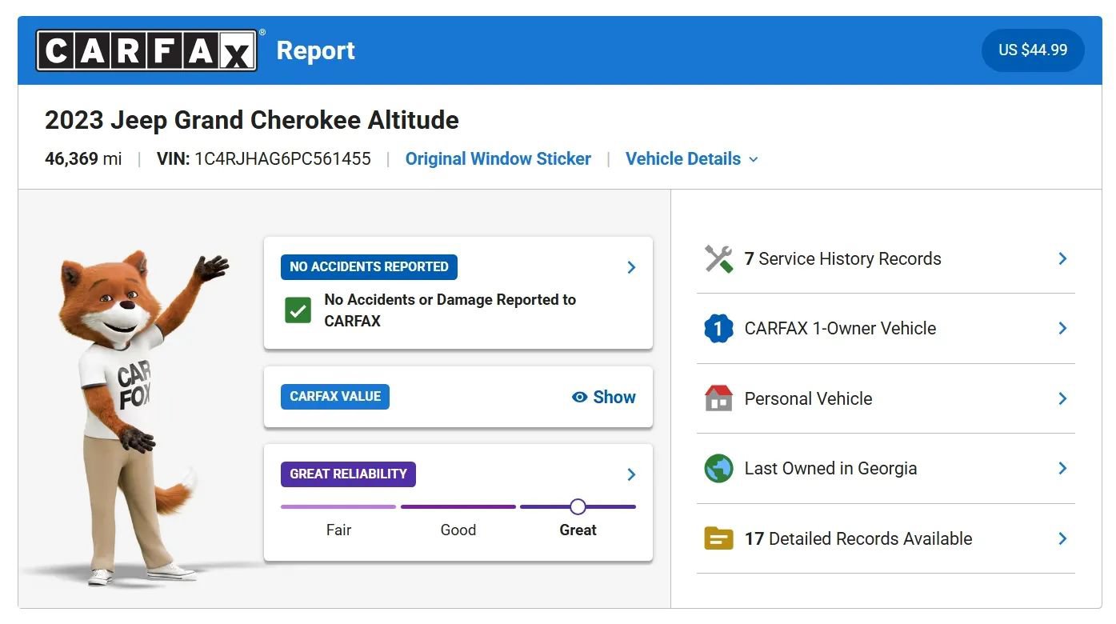Click the Report heading text

[316, 50]
